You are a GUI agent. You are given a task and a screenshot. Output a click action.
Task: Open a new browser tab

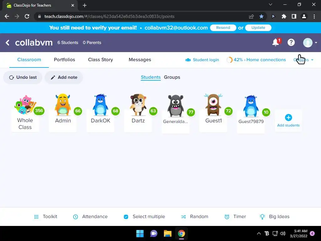coord(85,5)
